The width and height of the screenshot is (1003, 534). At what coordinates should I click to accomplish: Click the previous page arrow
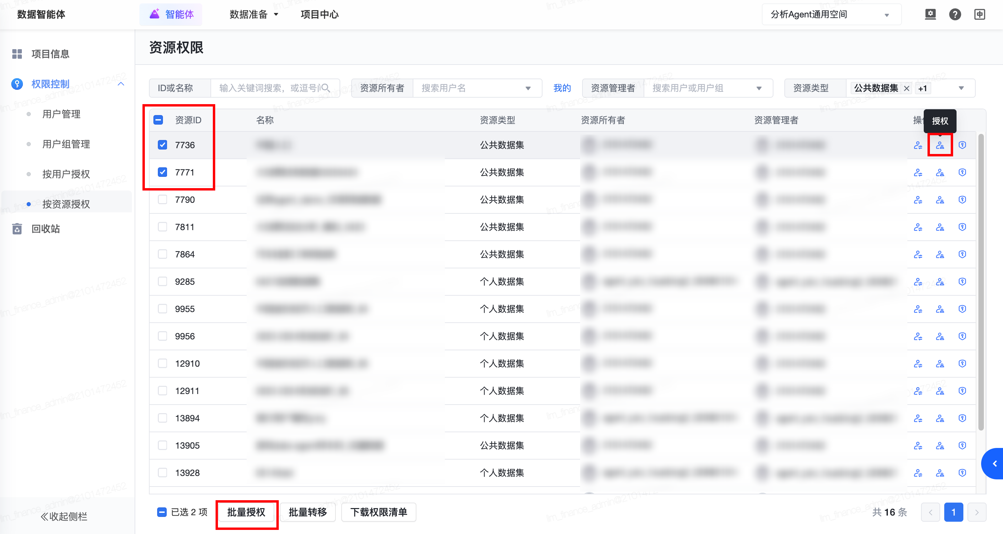coord(931,512)
